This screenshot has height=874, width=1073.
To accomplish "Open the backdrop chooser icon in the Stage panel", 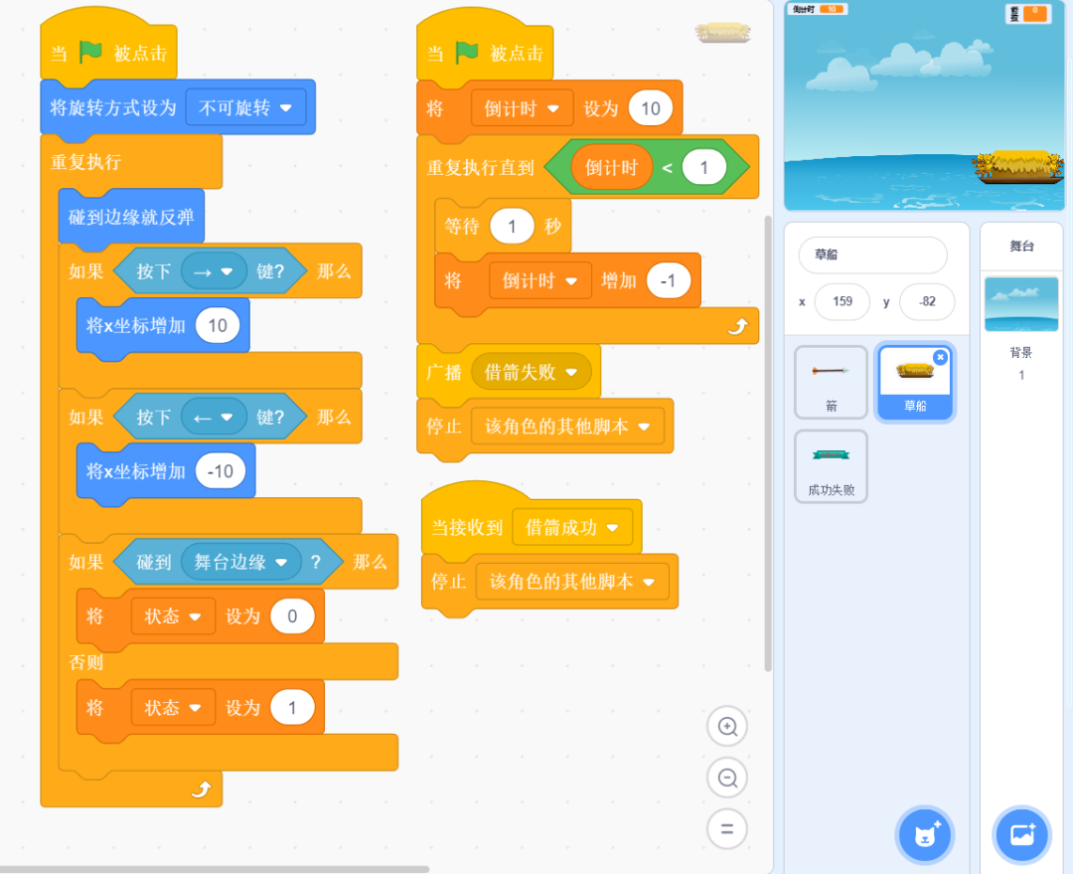I will click(x=1021, y=835).
